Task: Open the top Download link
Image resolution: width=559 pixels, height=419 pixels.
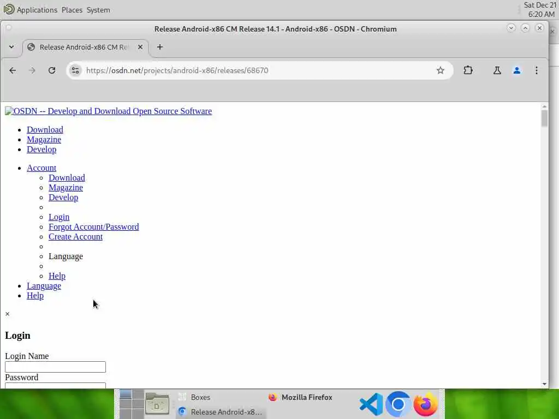Action: tap(45, 130)
